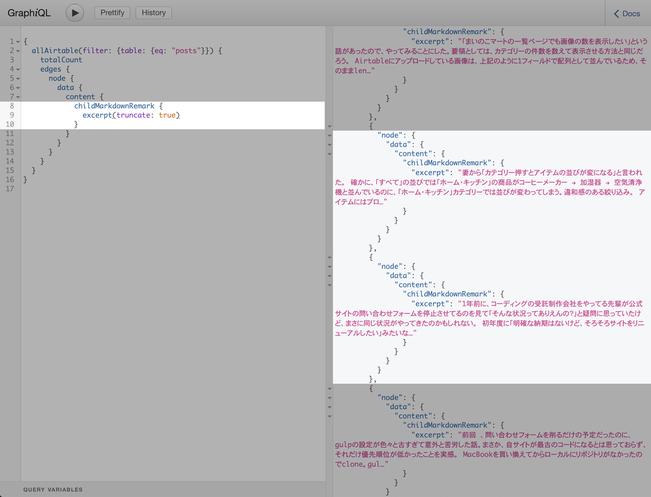Click the result text ending でclone。gul…
This screenshot has width=651, height=497.
click(362, 464)
